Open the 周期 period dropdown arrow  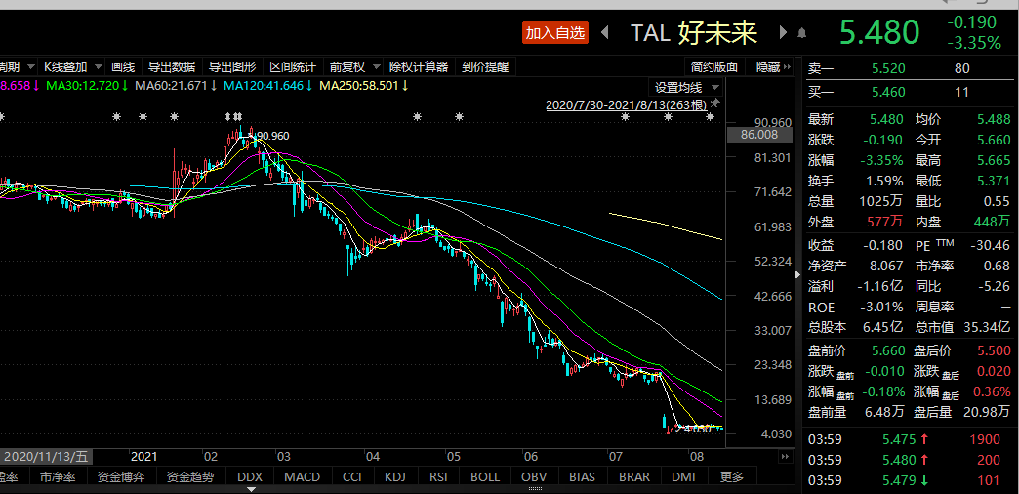tap(30, 67)
